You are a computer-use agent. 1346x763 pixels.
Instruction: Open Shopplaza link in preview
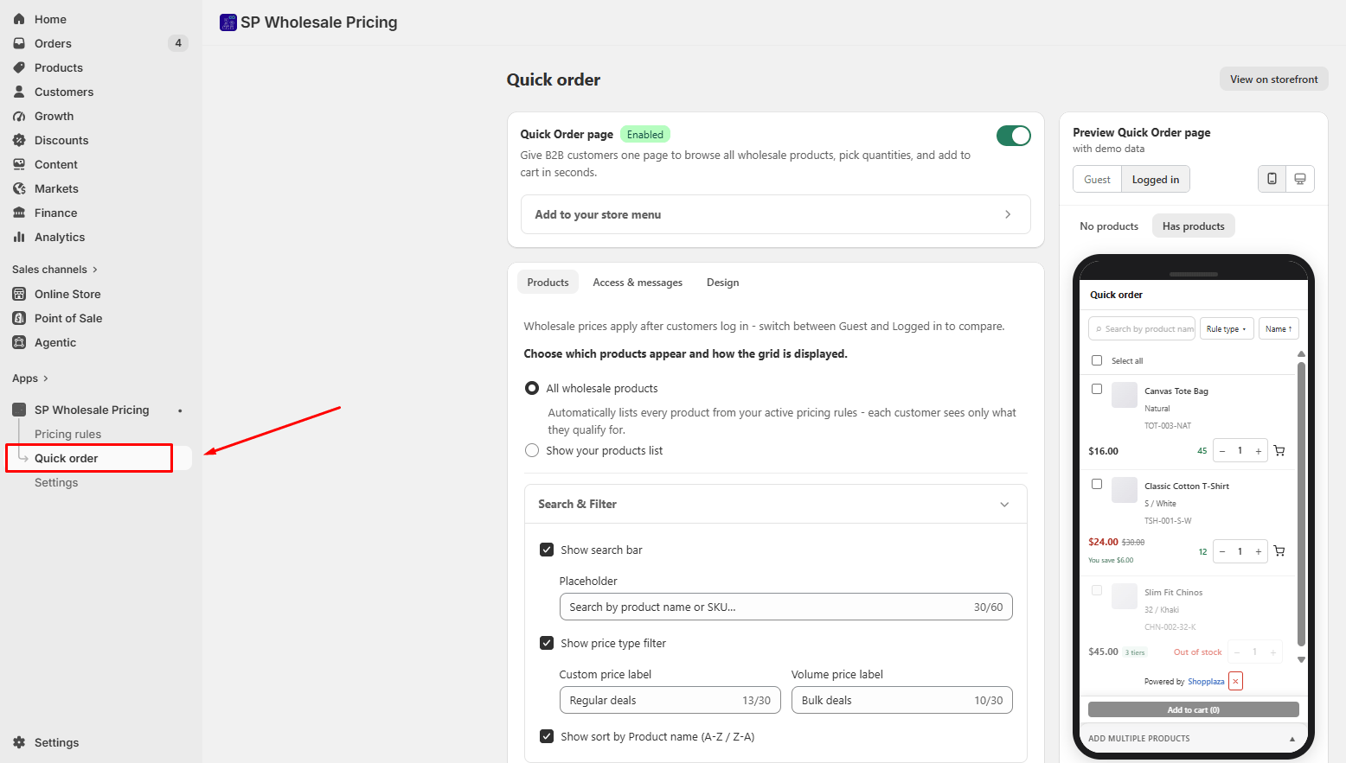click(1206, 682)
